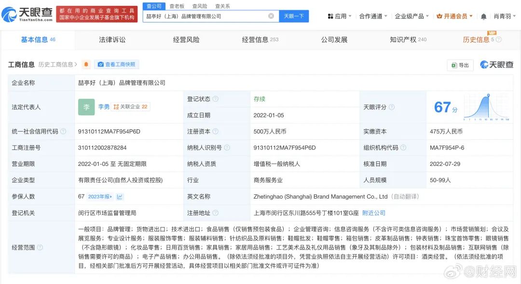Screen dimensions: 521x284
Task: Click help icon next to 统一社会信用代码
Action: 63,132
